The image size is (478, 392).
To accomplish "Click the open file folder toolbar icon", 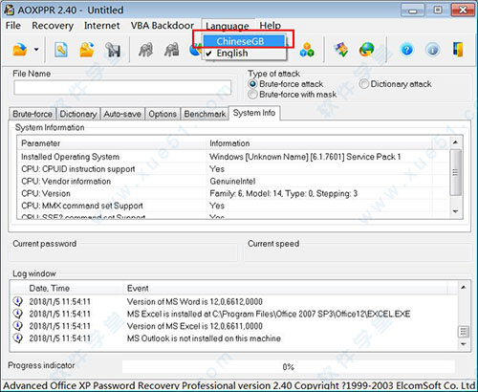I will [x=20, y=50].
